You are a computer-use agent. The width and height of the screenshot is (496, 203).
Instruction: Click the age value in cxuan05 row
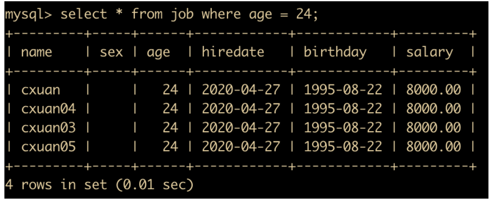coord(170,147)
